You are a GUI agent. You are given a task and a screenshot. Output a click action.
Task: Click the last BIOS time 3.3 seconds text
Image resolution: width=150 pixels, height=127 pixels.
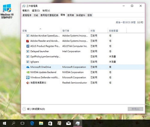point(130,22)
